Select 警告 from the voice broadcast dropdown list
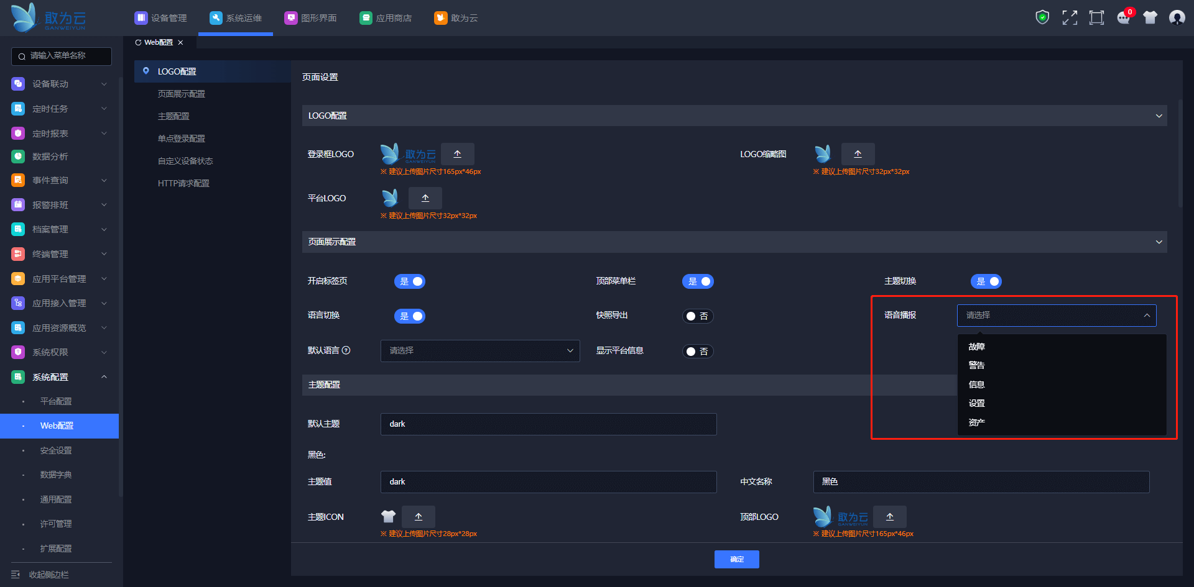The image size is (1194, 587). pyautogui.click(x=976, y=365)
